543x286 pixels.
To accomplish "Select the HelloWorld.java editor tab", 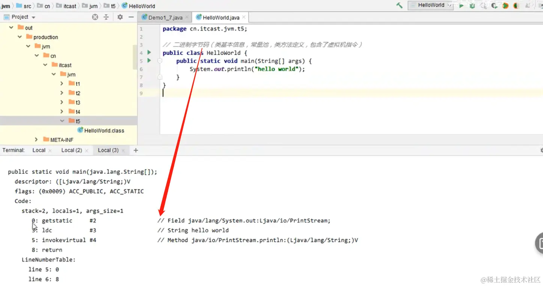I will pyautogui.click(x=221, y=18).
